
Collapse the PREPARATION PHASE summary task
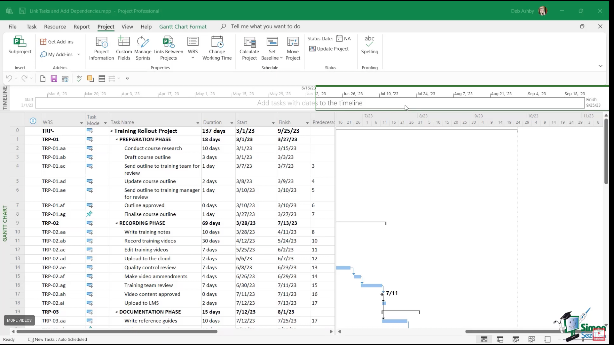tap(117, 140)
